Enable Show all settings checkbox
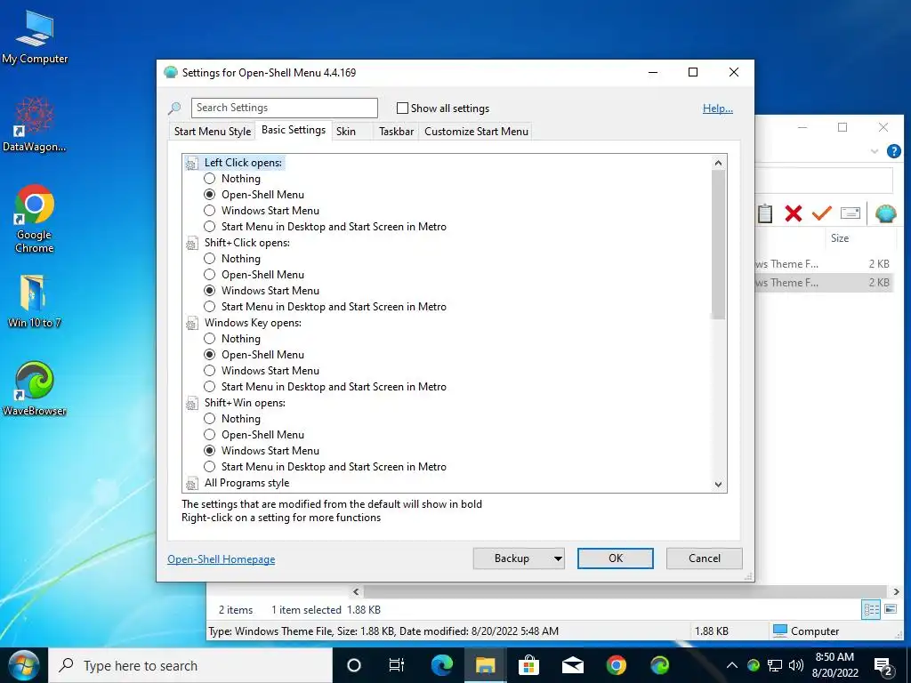The height and width of the screenshot is (683, 911). point(402,108)
